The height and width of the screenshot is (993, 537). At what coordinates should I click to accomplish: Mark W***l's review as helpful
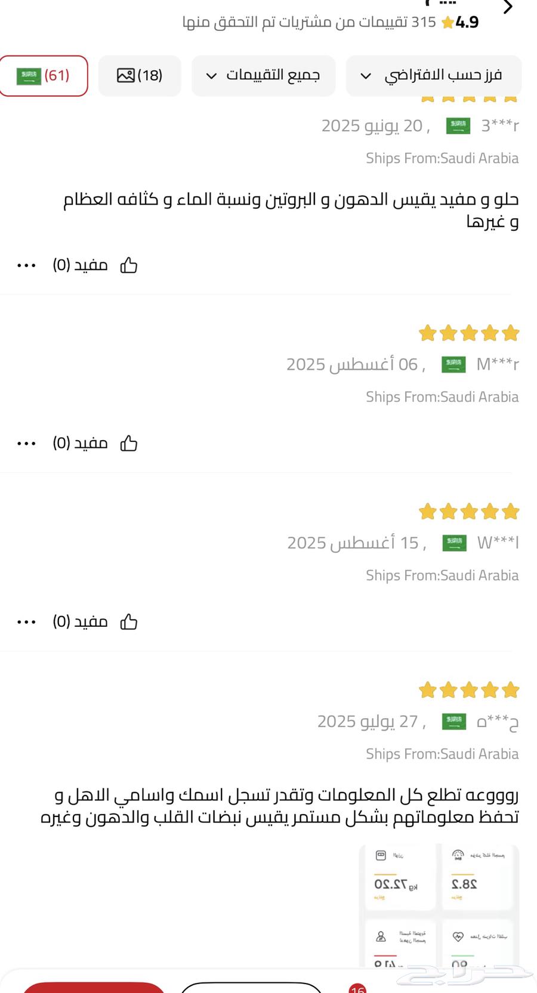click(x=129, y=622)
